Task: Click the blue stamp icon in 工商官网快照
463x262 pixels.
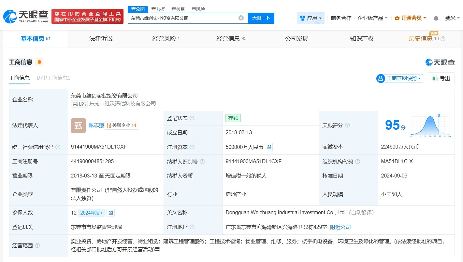Action: pyautogui.click(x=381, y=78)
